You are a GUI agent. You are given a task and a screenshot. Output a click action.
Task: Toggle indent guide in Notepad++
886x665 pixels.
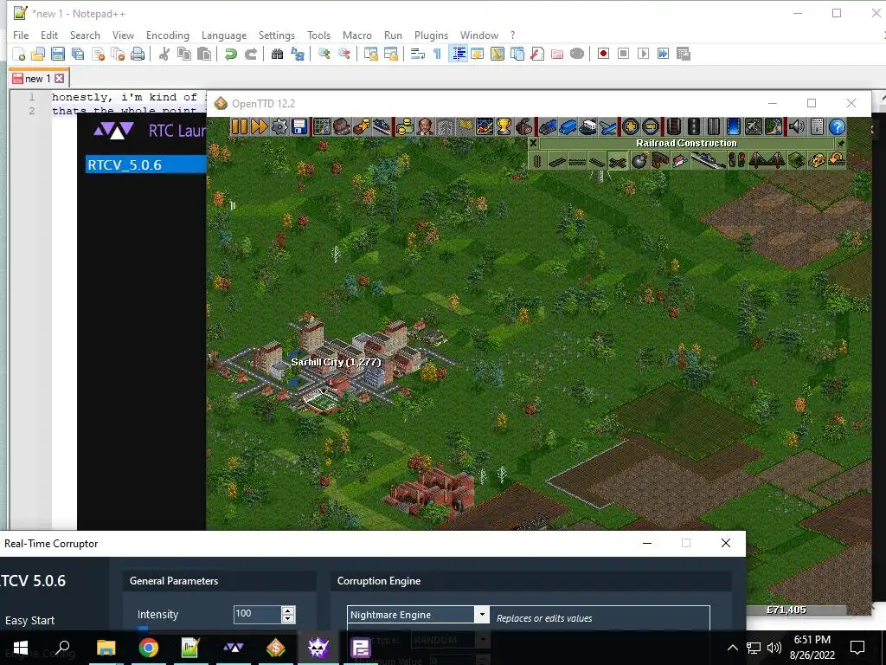pos(459,54)
